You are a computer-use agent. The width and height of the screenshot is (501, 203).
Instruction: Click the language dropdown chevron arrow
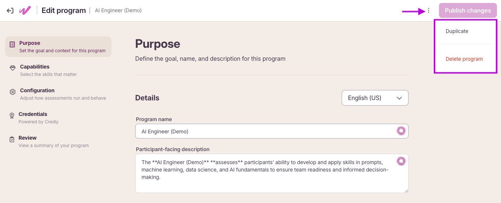coord(400,98)
